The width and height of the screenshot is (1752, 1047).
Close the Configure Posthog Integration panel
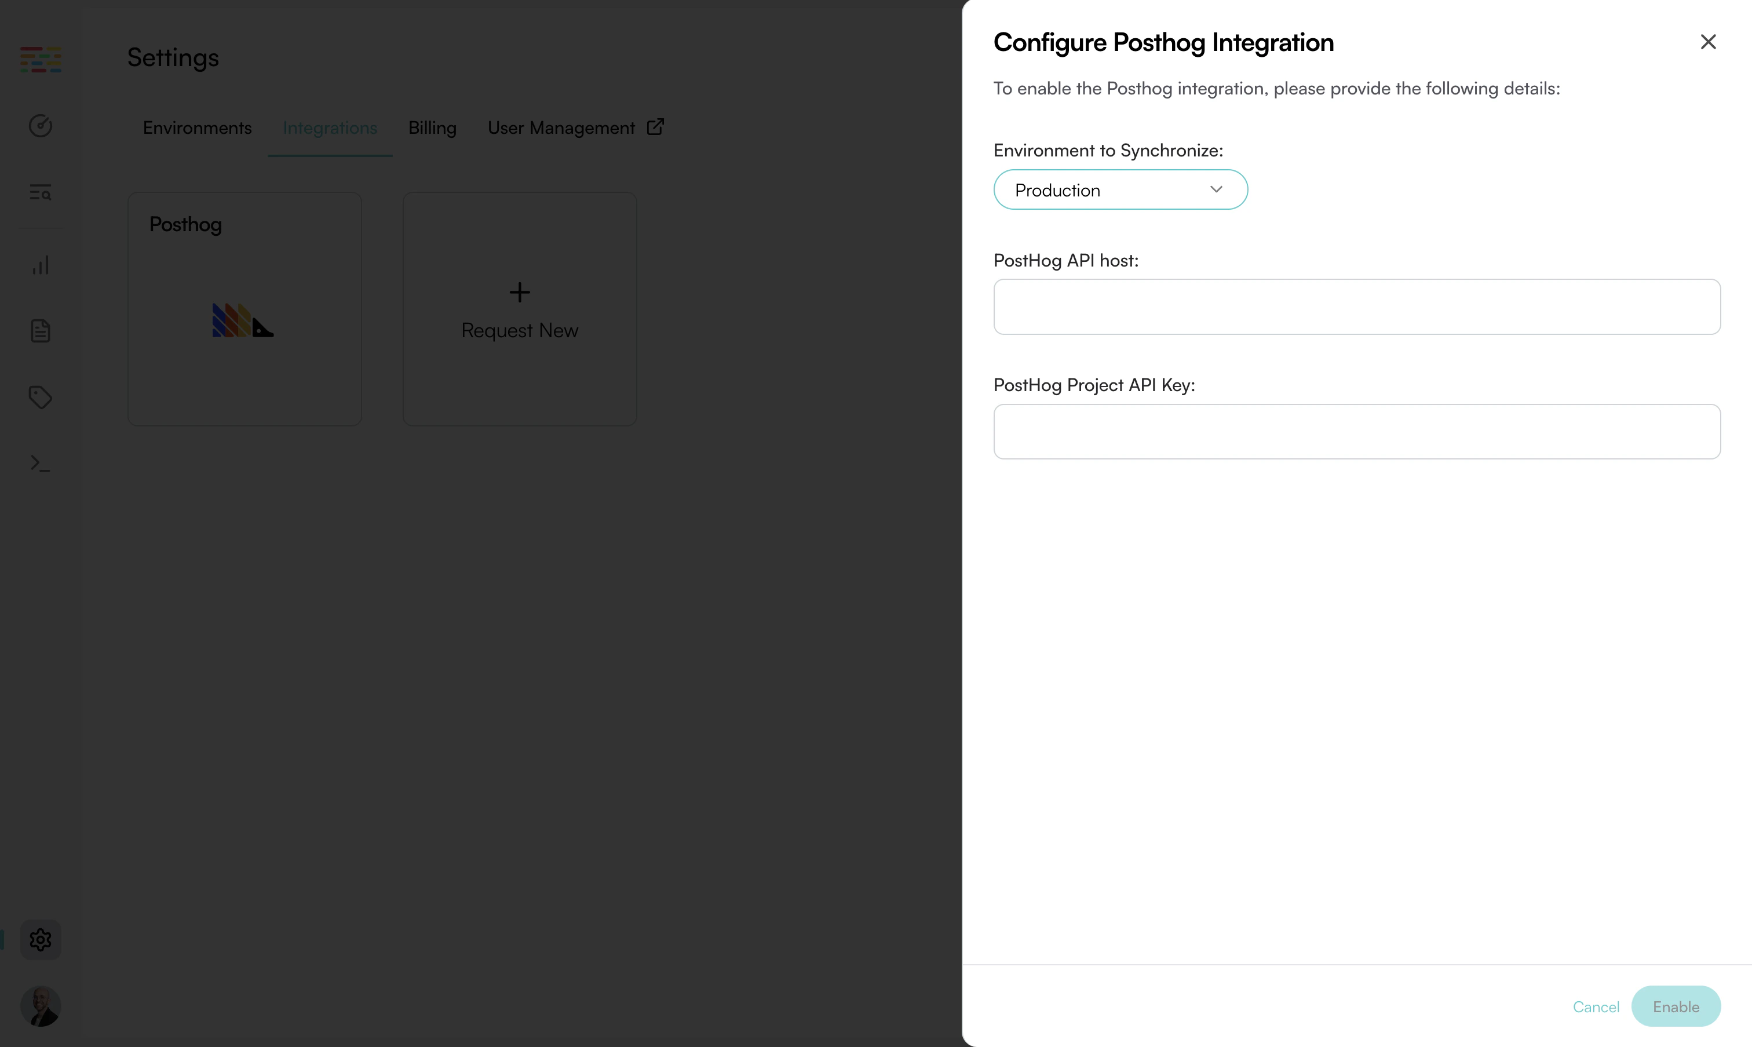[x=1707, y=42]
